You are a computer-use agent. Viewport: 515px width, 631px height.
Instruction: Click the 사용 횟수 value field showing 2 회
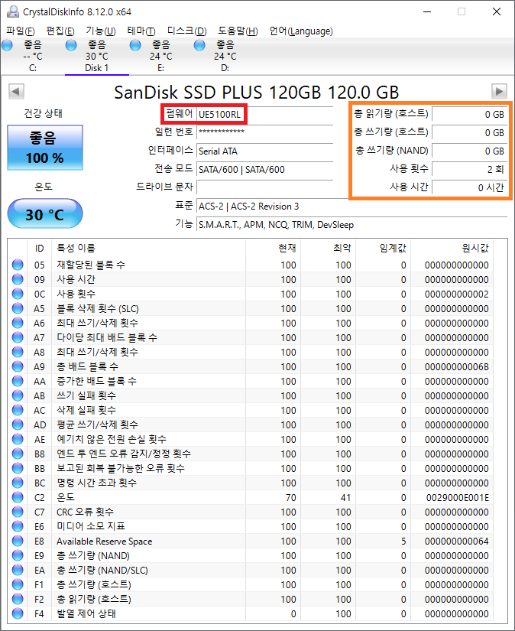(470, 169)
